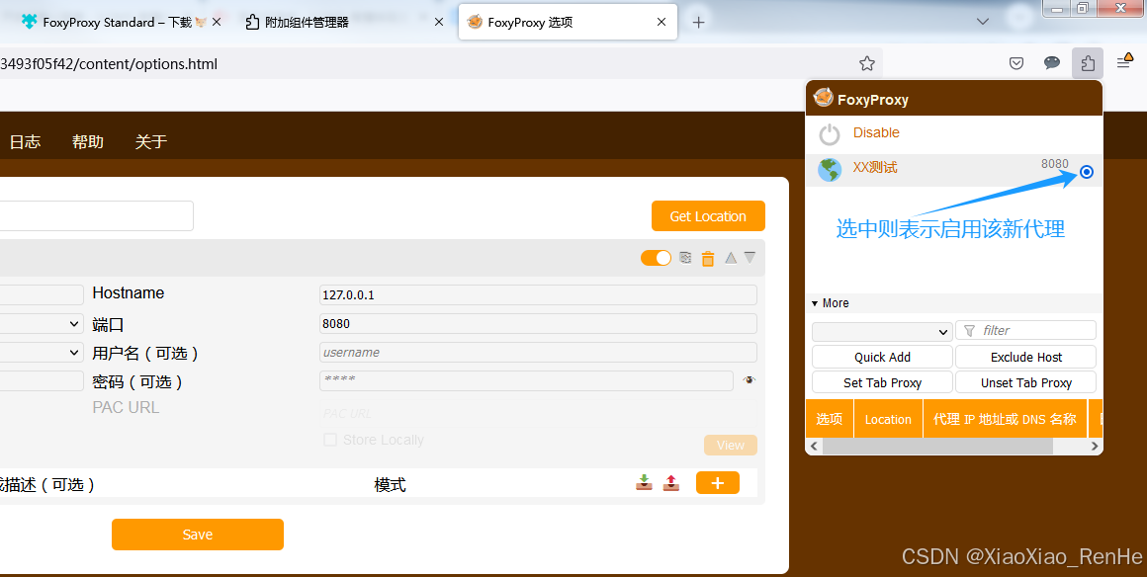Duplicate the proxy using the copy icon
Viewport: 1147px width, 577px height.
[685, 258]
